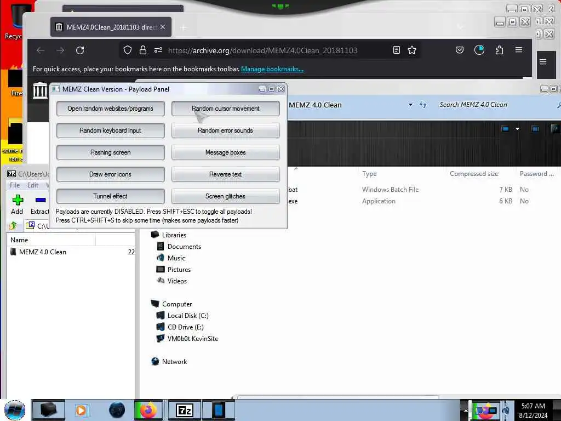Refresh Explorer address bar
Image resolution: width=561 pixels, height=421 pixels.
pos(423,105)
